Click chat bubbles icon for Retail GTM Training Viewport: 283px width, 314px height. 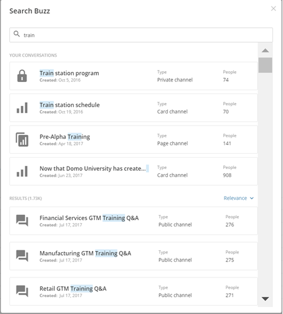pos(22,291)
